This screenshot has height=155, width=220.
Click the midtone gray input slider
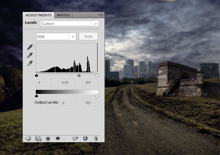coord(79,76)
